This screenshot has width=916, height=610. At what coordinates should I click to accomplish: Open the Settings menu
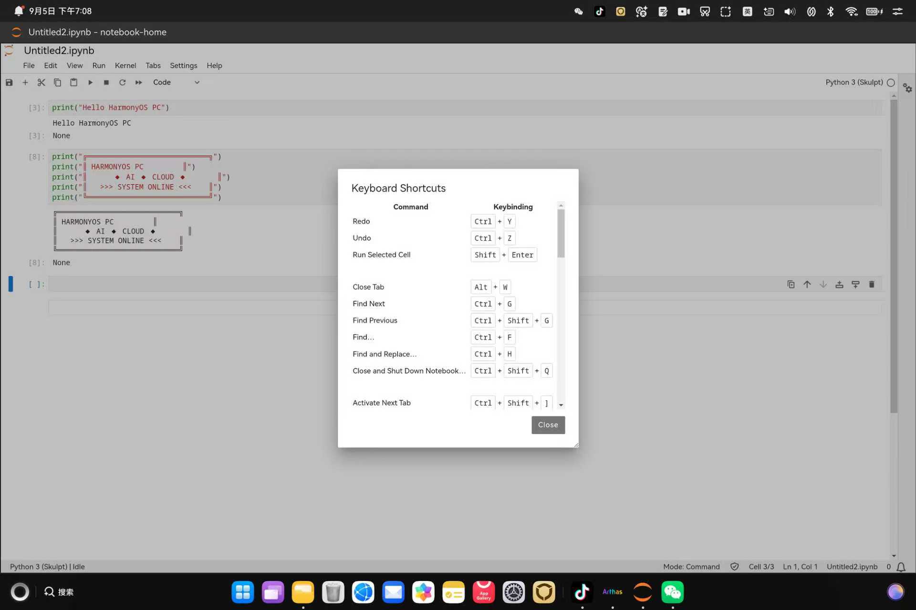[x=184, y=66]
